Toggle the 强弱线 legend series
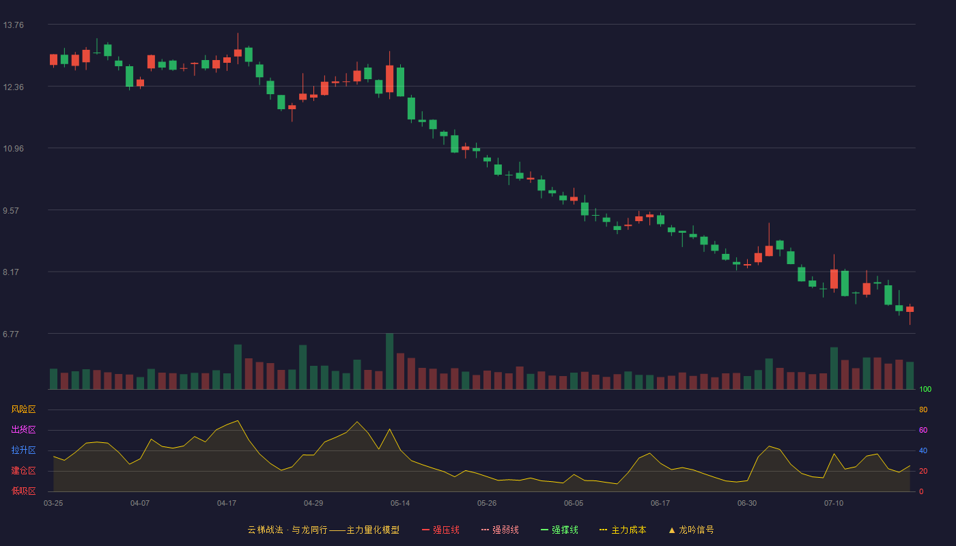 click(500, 530)
